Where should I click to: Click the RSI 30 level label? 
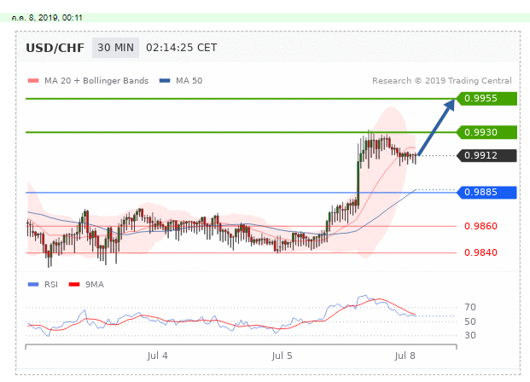point(470,335)
